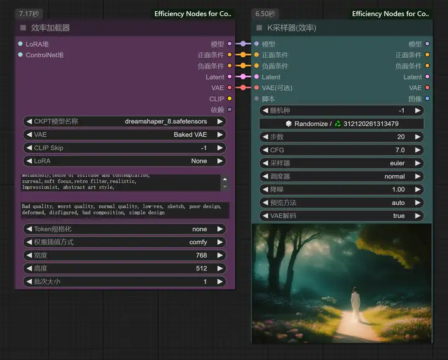This screenshot has width=448, height=360.
Task: Click the 脚本 input socket on sampler
Action: [x=256, y=98]
